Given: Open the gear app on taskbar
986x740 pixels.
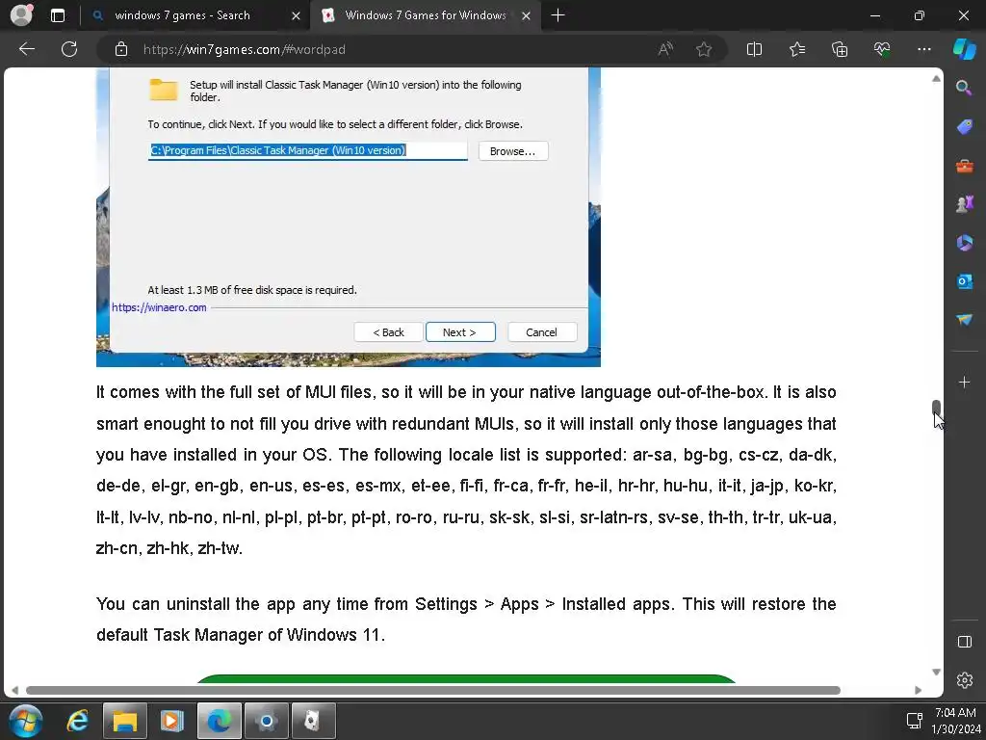Looking at the screenshot, I should pos(266,721).
